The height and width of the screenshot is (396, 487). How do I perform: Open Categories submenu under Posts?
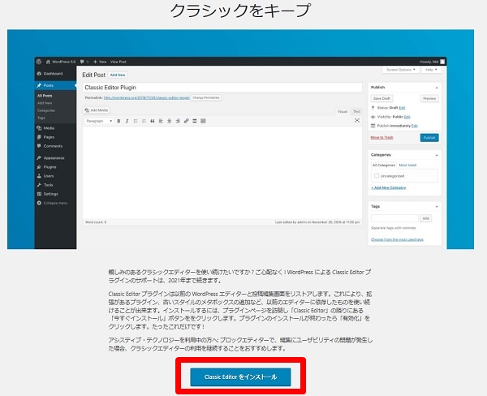[x=46, y=110]
